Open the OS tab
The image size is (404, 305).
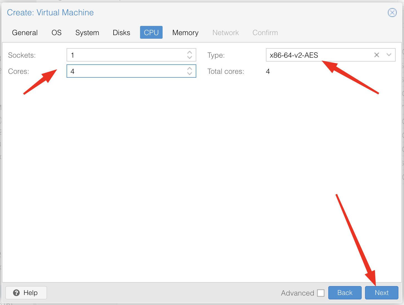[x=57, y=33]
